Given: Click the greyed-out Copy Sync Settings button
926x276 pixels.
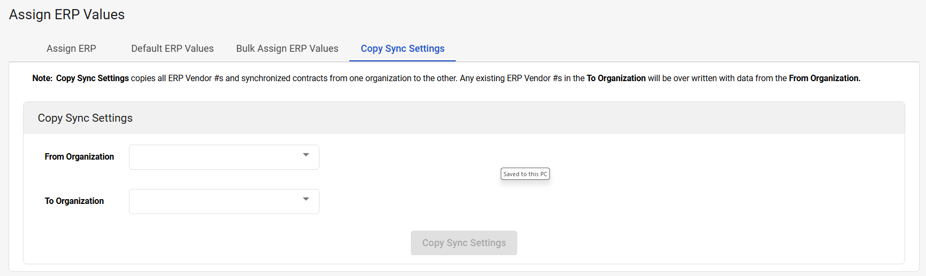Looking at the screenshot, I should tap(464, 243).
